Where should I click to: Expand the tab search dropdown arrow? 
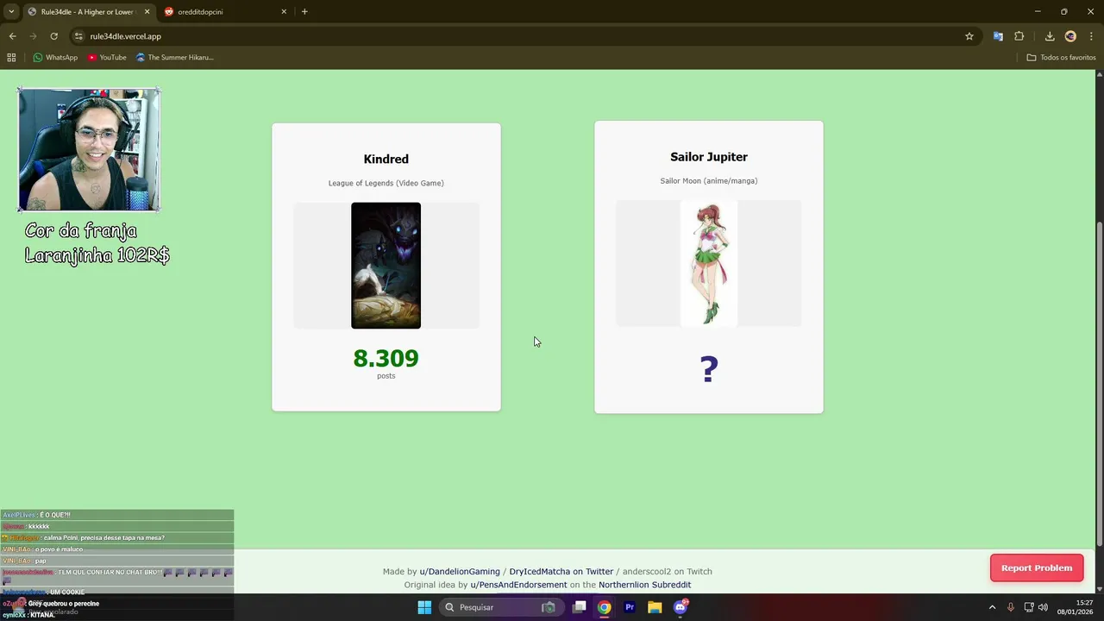click(x=11, y=12)
